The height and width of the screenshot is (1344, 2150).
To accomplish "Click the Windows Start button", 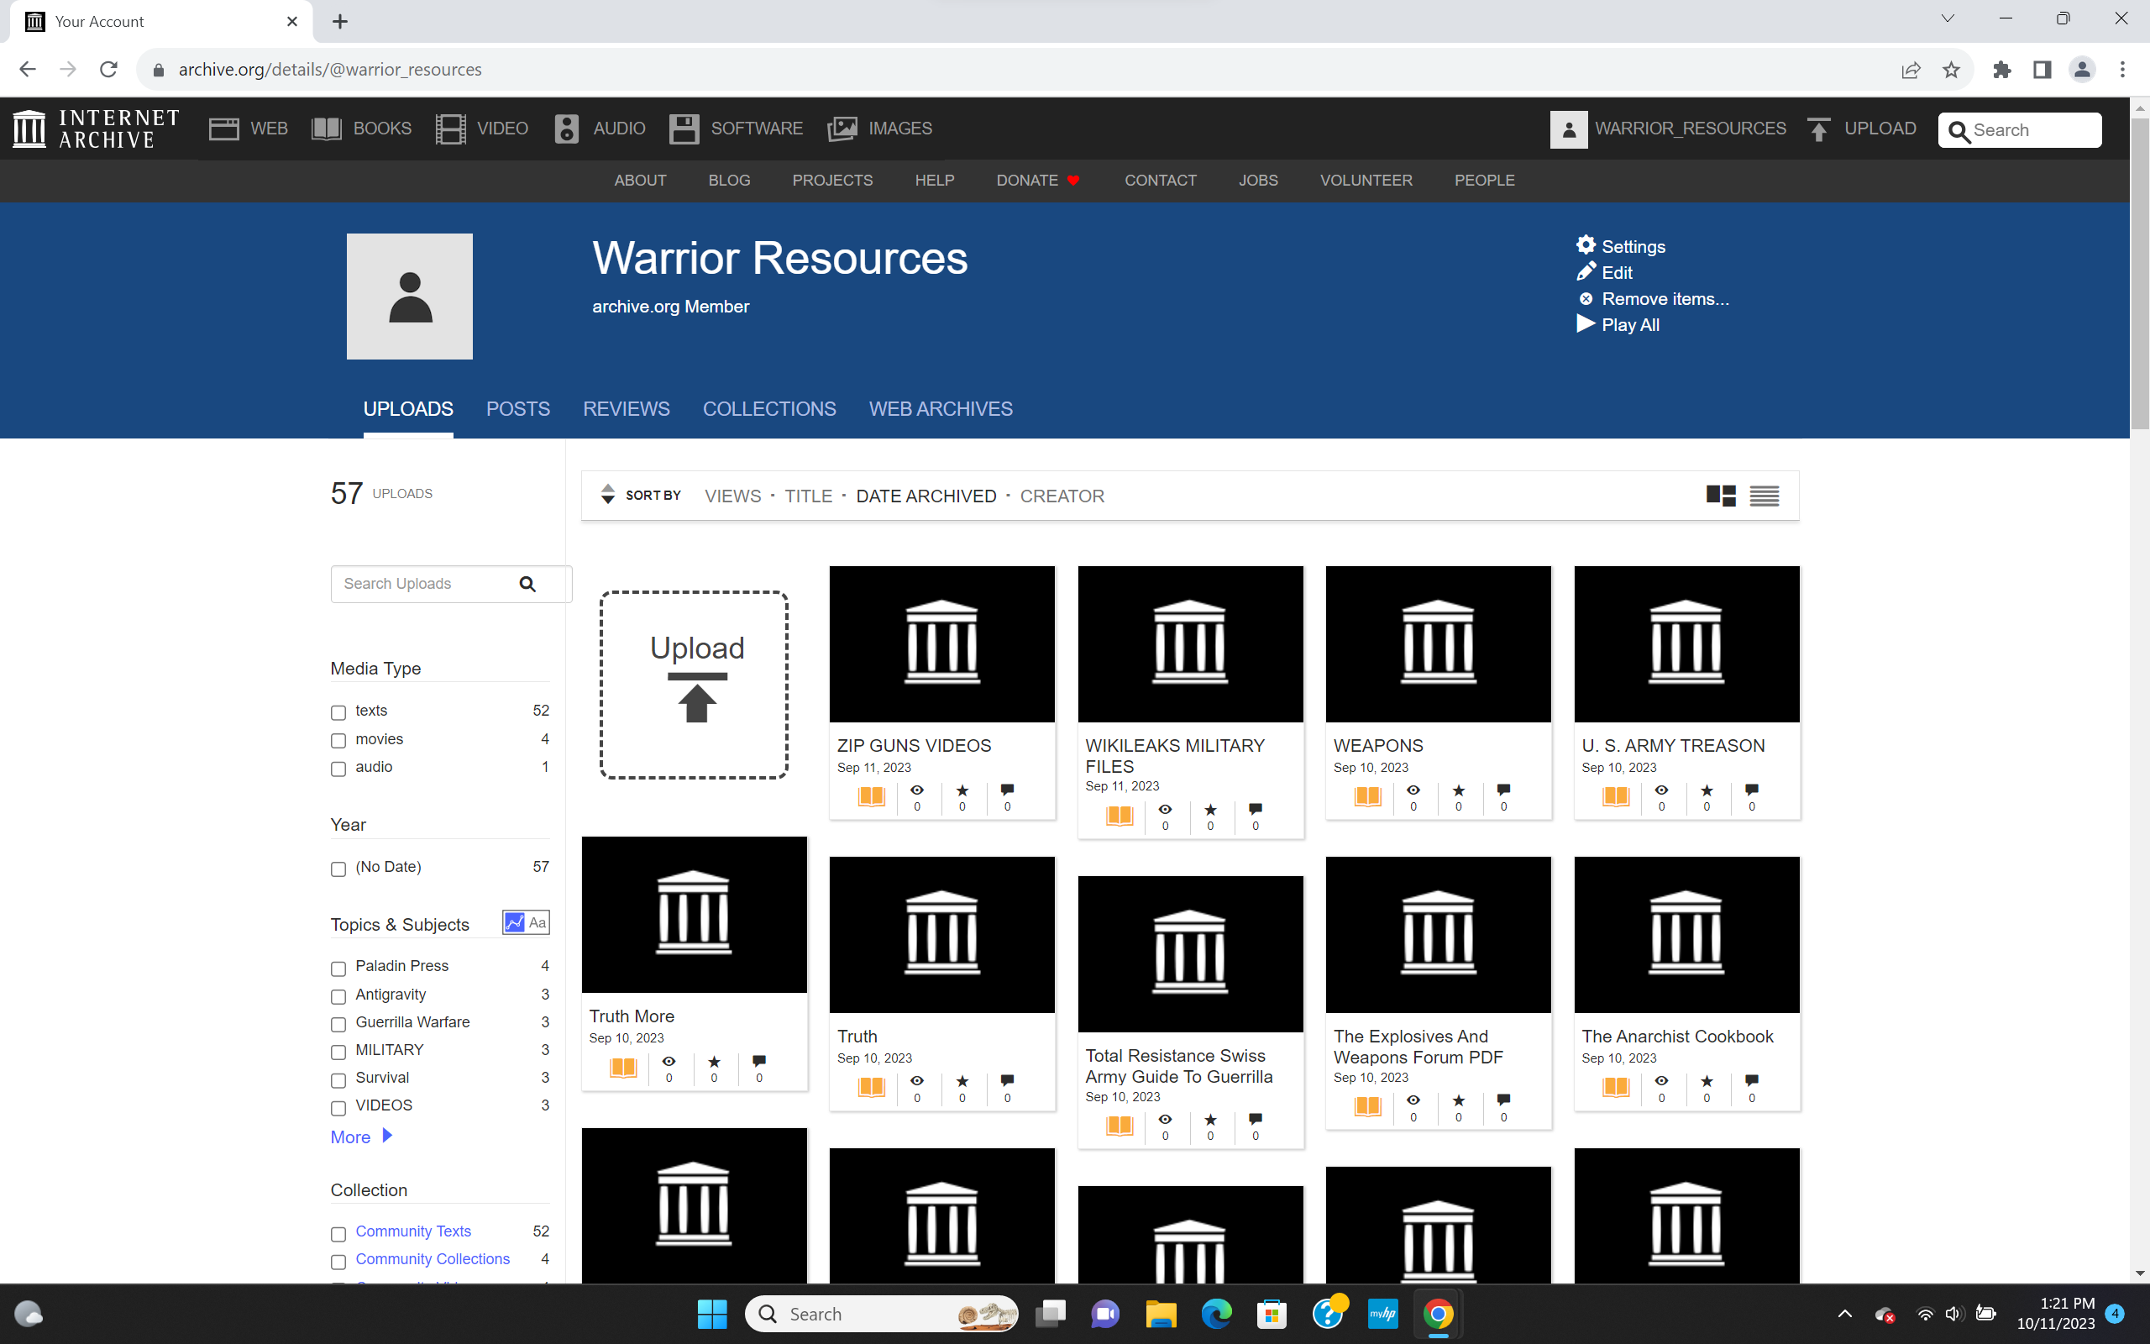I will pyautogui.click(x=711, y=1314).
